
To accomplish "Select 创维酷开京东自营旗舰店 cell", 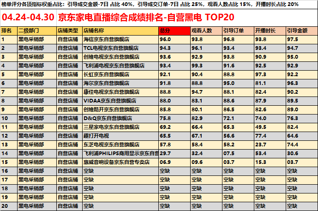I will 120,109.
